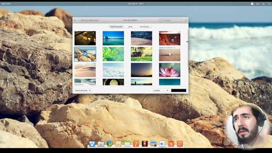Image resolution: width=272 pixels, height=153 pixels.
Task: Select the desert dunes wallpaper
Action: tap(85, 70)
